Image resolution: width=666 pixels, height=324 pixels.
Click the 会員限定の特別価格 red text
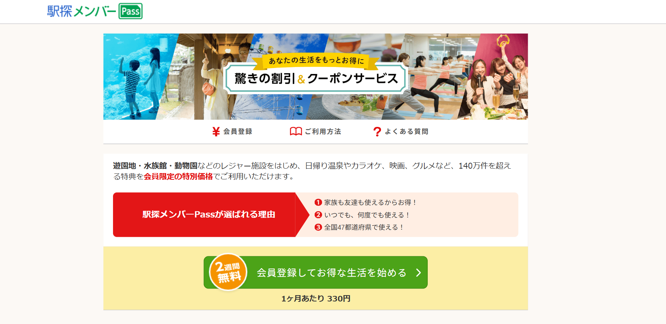click(178, 176)
